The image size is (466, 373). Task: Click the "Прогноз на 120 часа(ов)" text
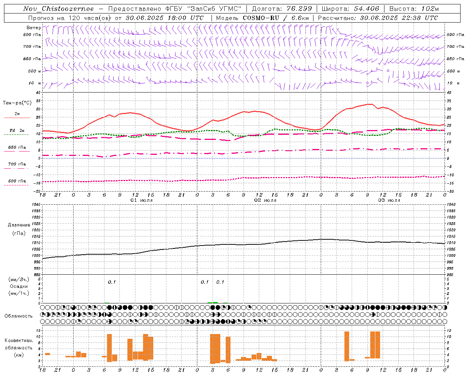point(70,18)
